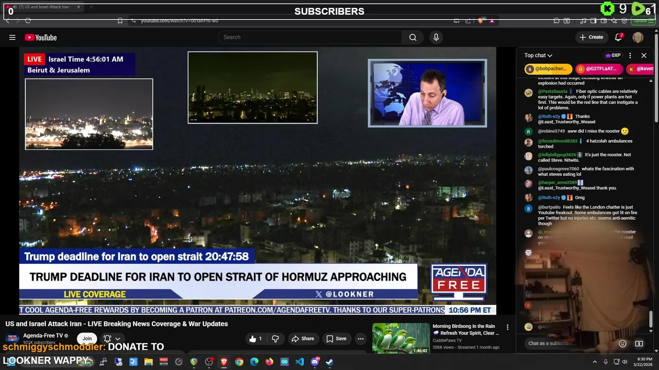Save the video to a playlist
Screen dimensions: 659x370
coord(337,339)
